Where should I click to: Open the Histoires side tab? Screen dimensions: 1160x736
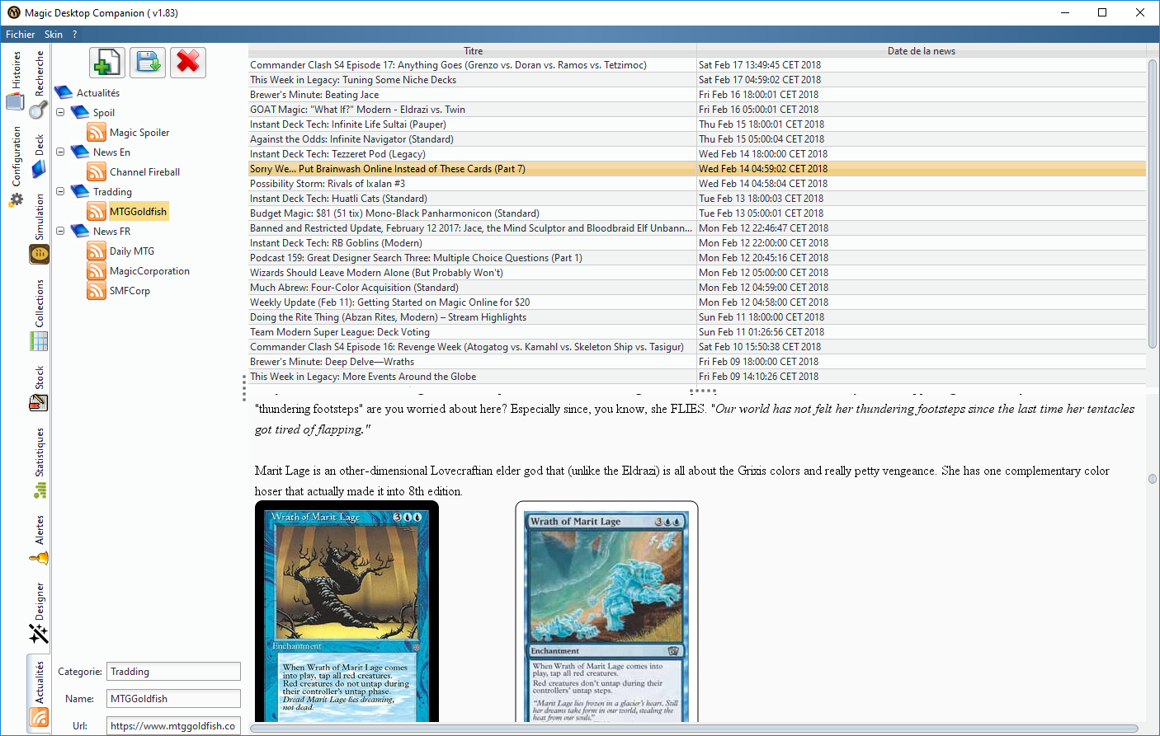coord(16,80)
